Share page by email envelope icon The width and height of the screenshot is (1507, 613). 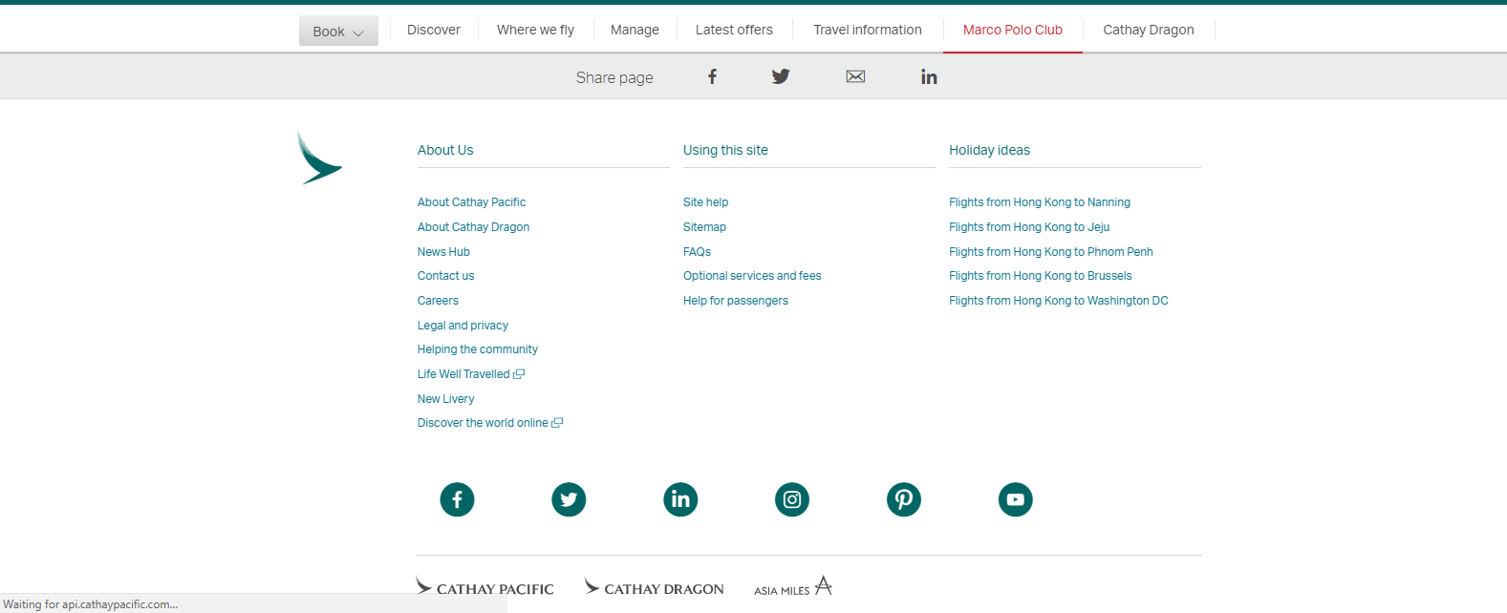[855, 76]
